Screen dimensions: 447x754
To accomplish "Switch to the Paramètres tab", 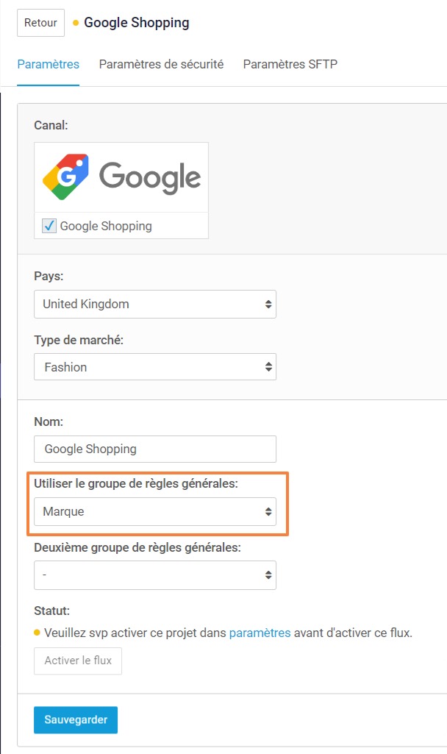I will pyautogui.click(x=48, y=64).
